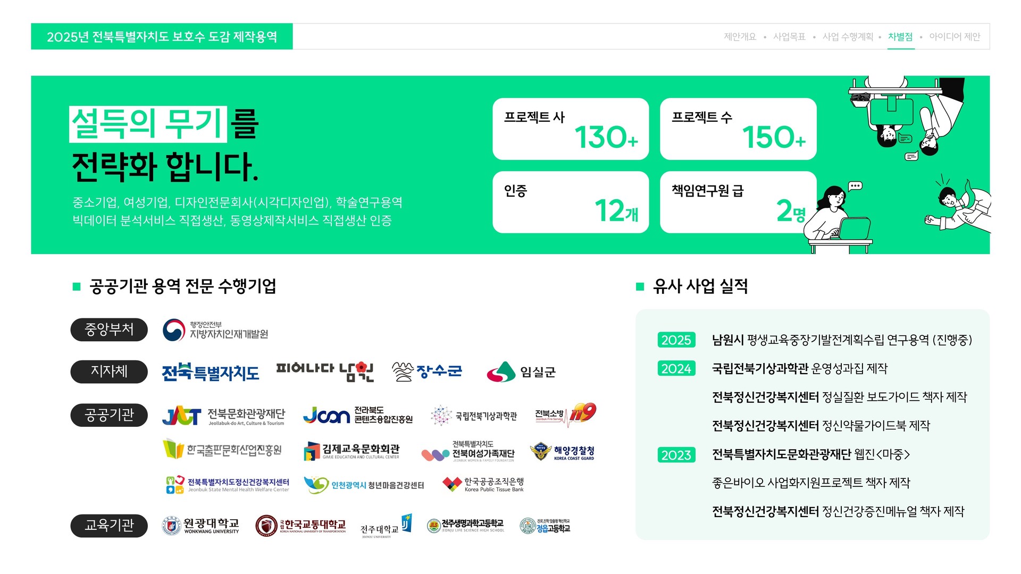Click the 한국교통대학교 logo
The image size is (1021, 574).
(x=301, y=526)
